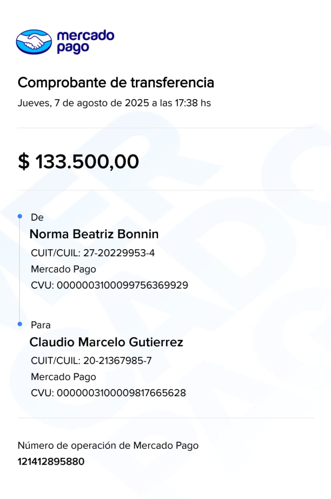Click the Mercado Pago handshake logo
The width and height of the screenshot is (331, 499).
coord(34,42)
